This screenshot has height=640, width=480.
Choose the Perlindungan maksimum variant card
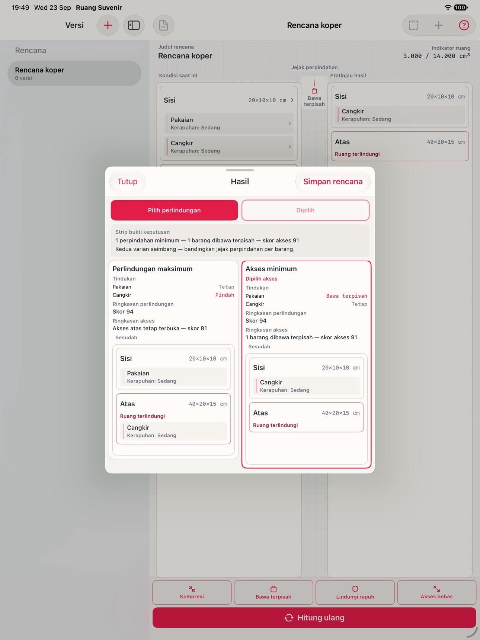pos(173,359)
